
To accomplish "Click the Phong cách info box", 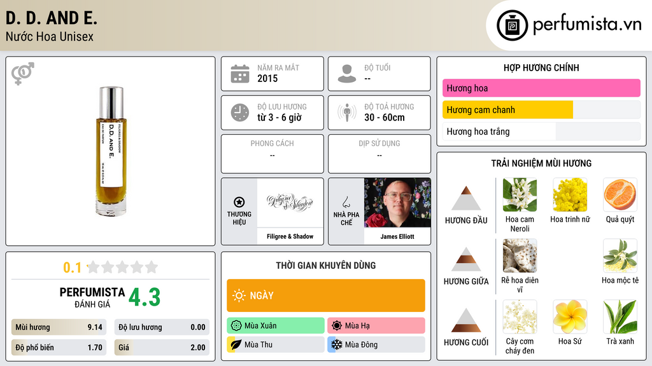I will (x=273, y=154).
